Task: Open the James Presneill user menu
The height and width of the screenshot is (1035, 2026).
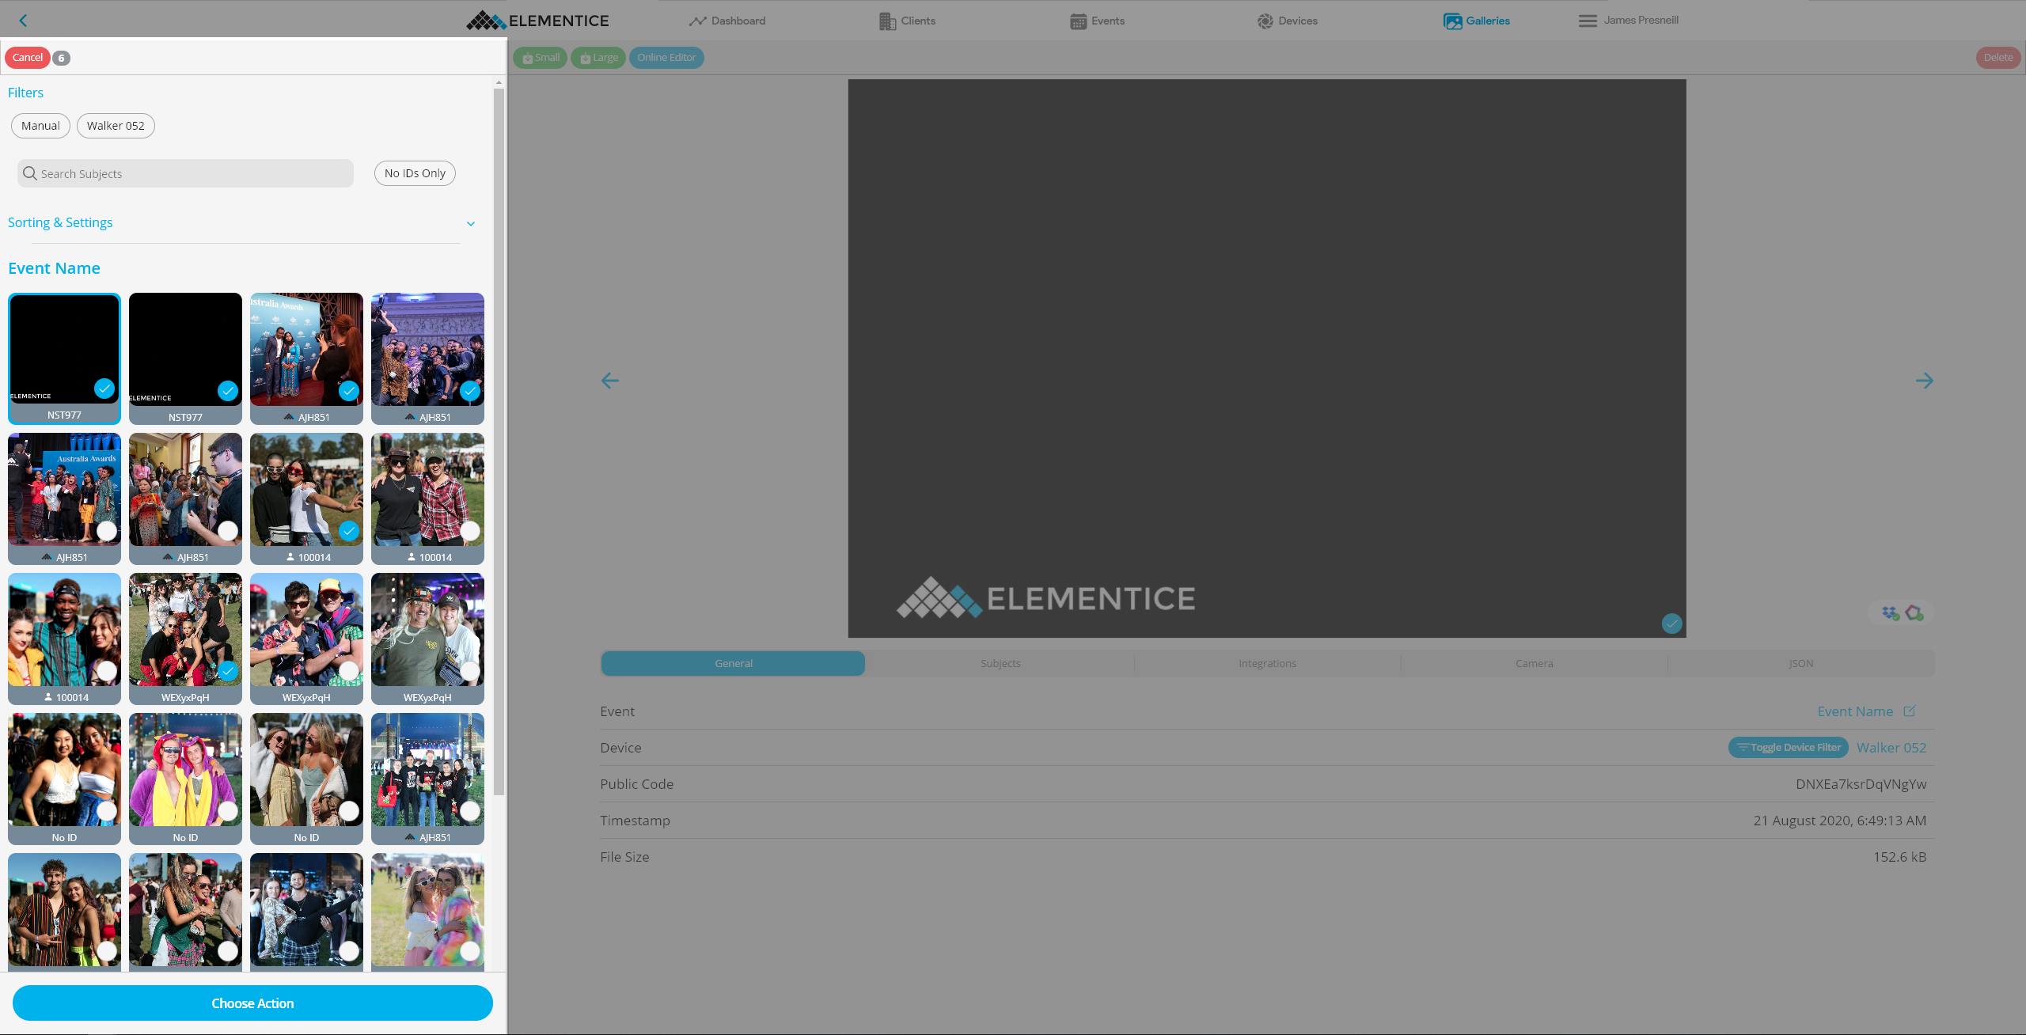Action: click(1629, 21)
